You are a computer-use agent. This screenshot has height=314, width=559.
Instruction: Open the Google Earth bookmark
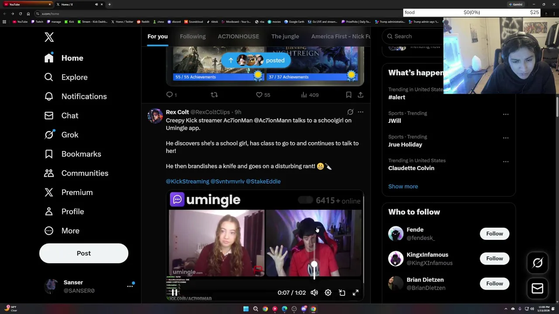click(x=294, y=22)
